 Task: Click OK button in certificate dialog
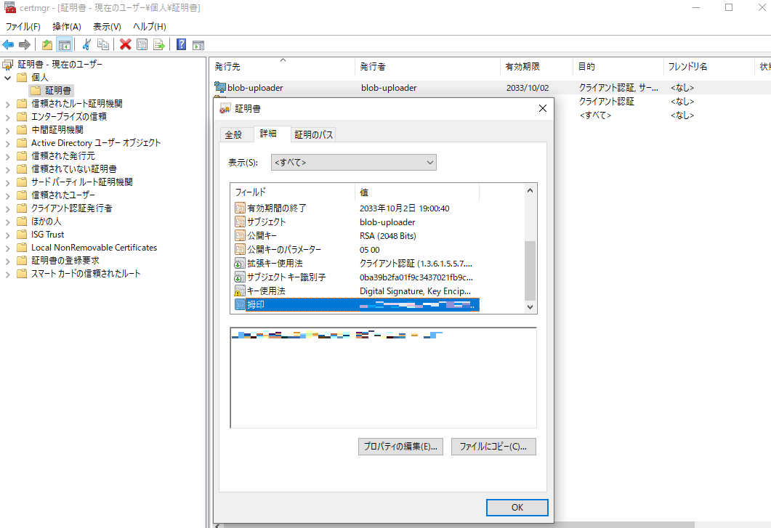pos(517,508)
